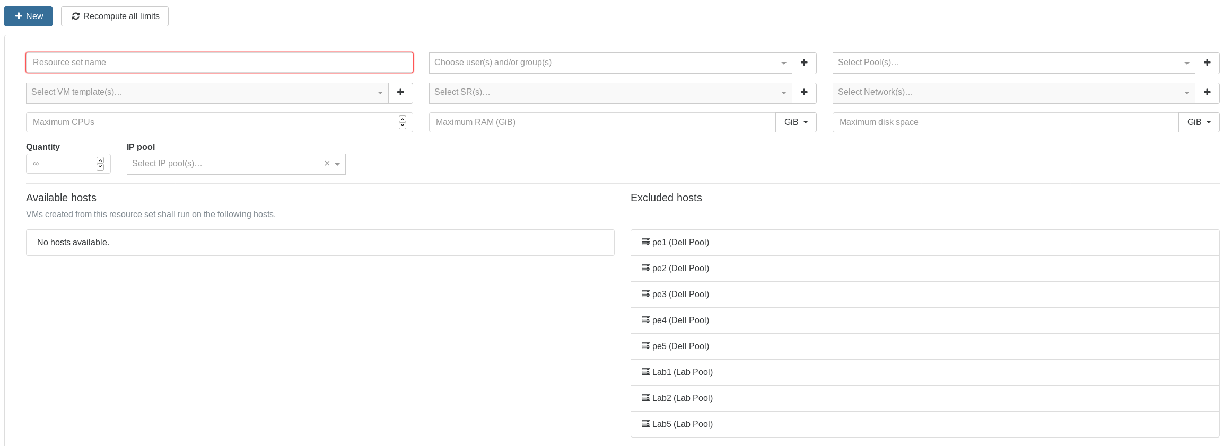Open the Maximum RAM GiB unit dropdown
1232x446 pixels.
[796, 122]
